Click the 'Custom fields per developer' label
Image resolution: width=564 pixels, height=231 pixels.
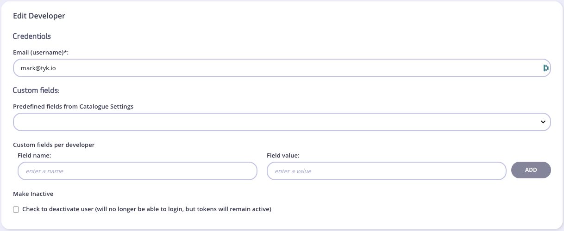tap(54, 145)
